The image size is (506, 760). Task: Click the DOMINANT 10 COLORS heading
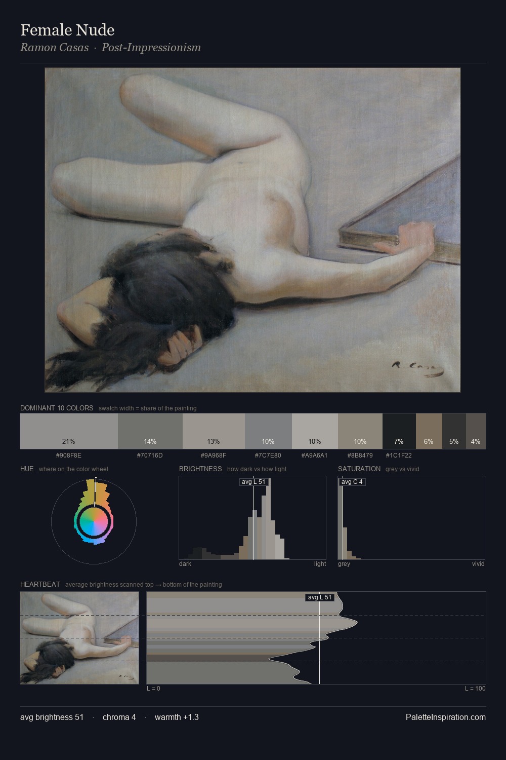click(x=57, y=408)
